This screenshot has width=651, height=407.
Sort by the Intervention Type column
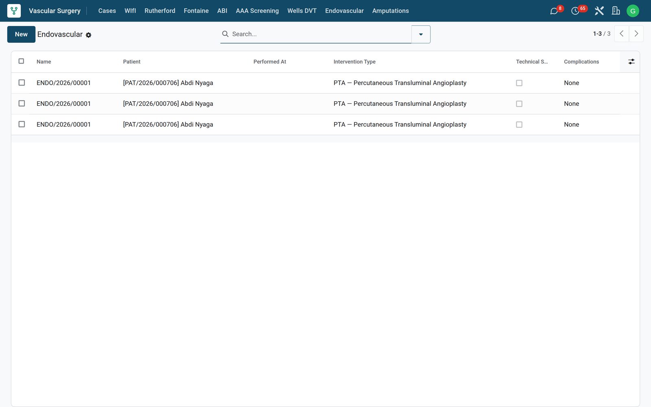coord(354,62)
